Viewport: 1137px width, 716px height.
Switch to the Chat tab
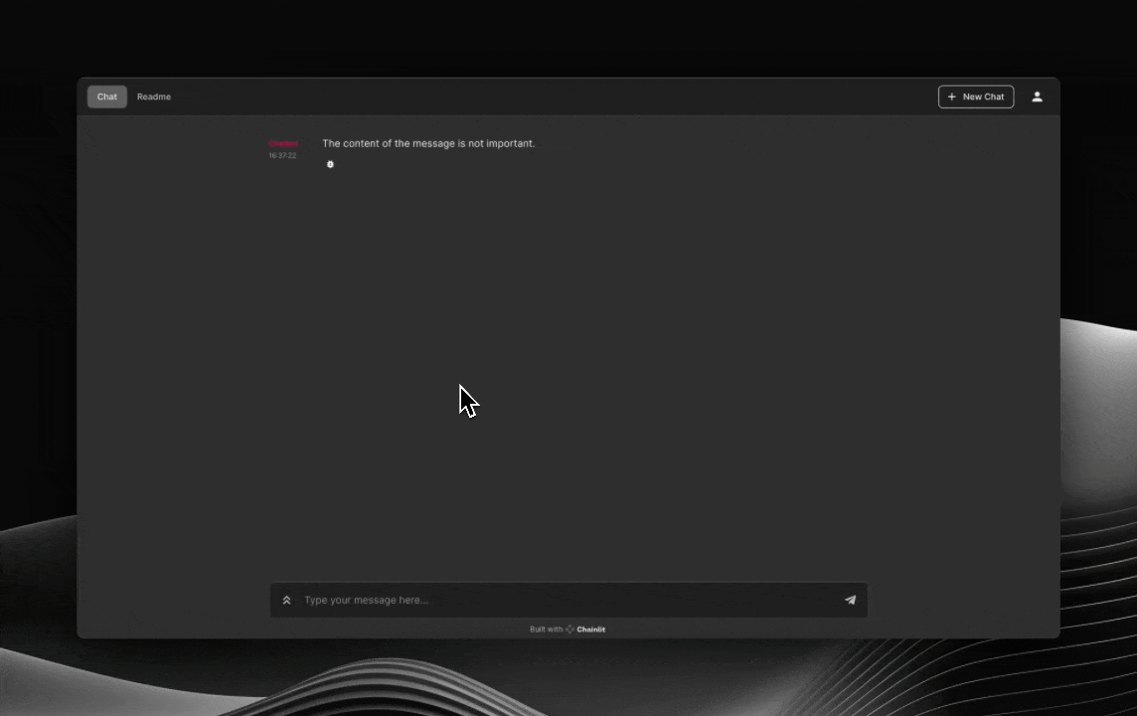(x=107, y=96)
